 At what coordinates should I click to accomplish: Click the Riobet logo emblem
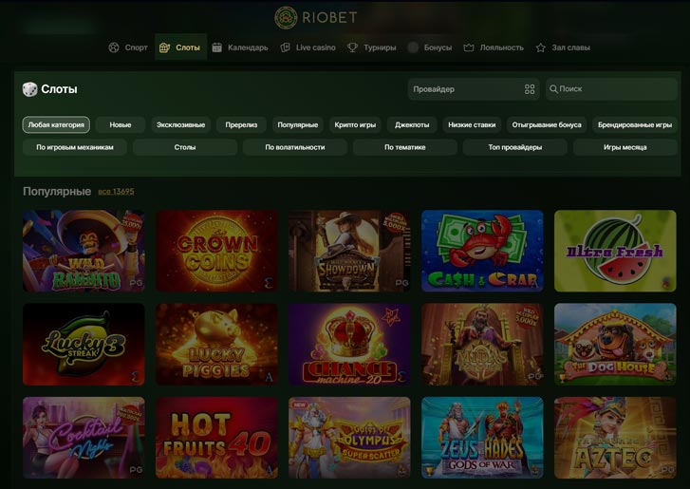click(287, 17)
